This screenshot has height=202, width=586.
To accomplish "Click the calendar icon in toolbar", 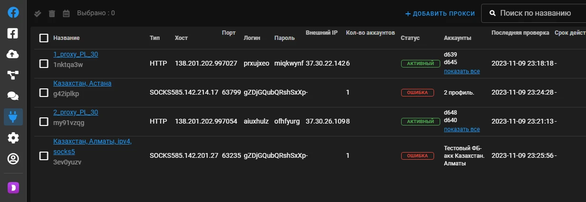I will click(66, 13).
